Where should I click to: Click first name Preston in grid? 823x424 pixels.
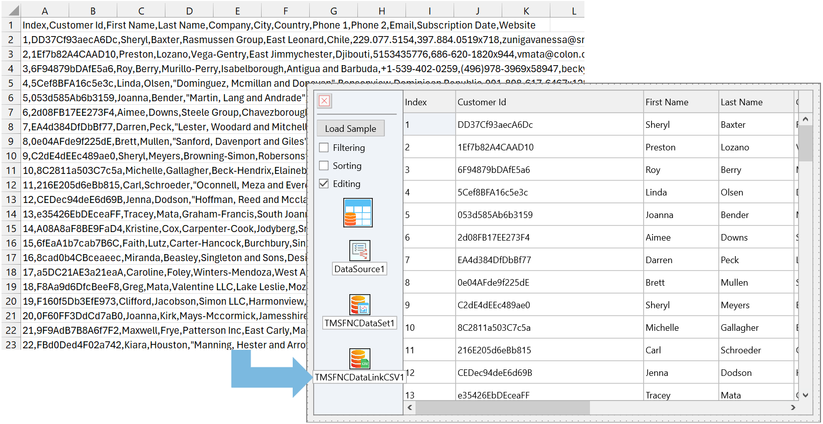(x=681, y=147)
